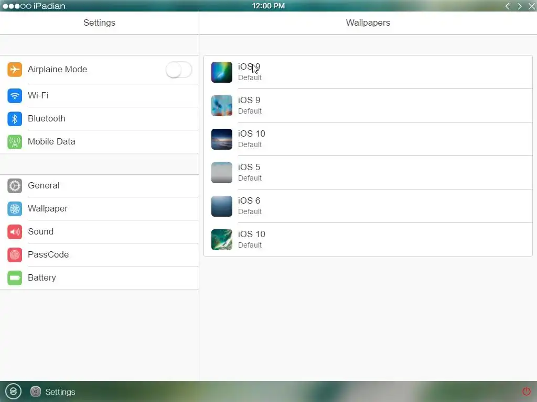Choose the green aerial coast iOS 10 wallpaper thumbnail
This screenshot has height=402, width=537.
click(222, 240)
